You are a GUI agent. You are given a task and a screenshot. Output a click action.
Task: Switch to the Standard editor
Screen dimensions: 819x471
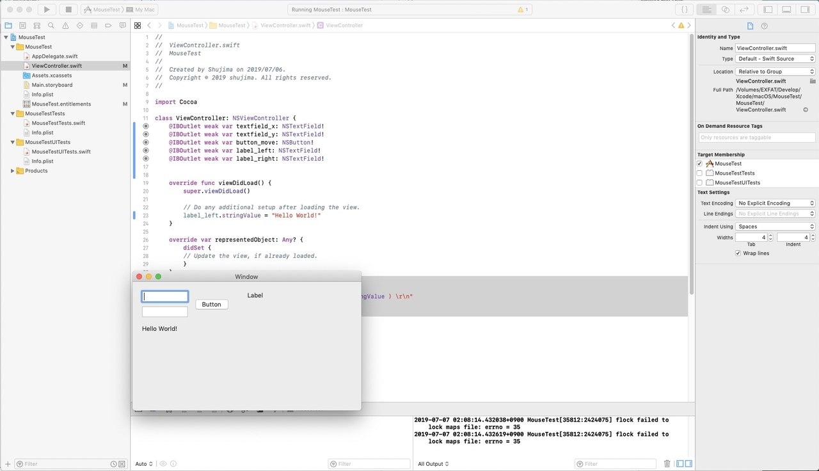tap(707, 10)
